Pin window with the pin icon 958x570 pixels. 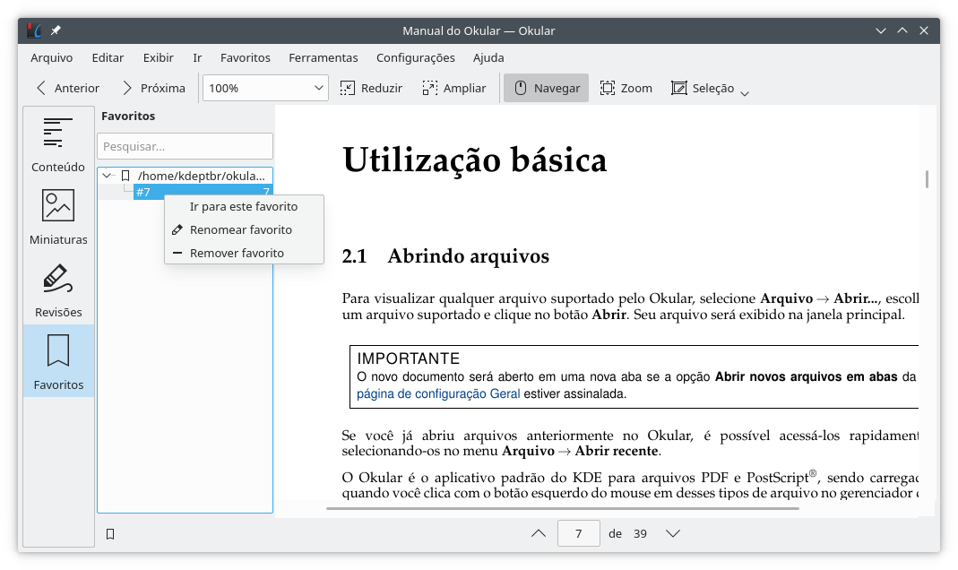click(x=56, y=30)
